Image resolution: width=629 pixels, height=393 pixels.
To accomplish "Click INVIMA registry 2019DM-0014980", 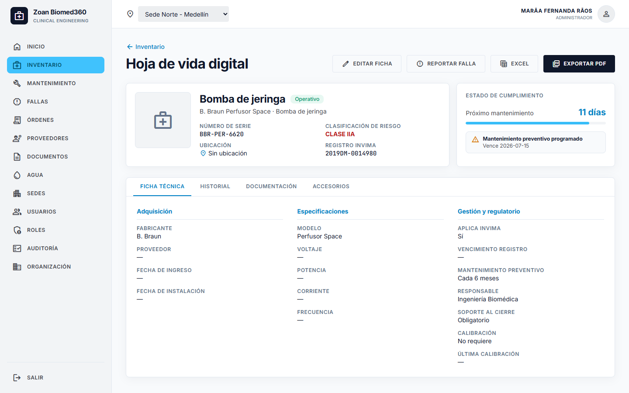I will 351,153.
